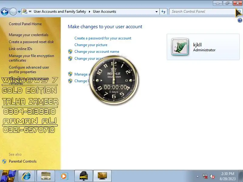The image size is (243, 182).
Task: Open the Help question mark icon
Action: click(240, 20)
